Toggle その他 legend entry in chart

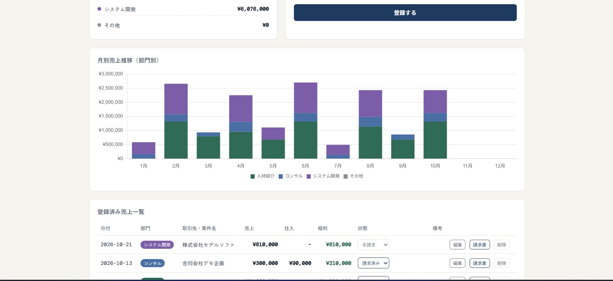click(353, 176)
